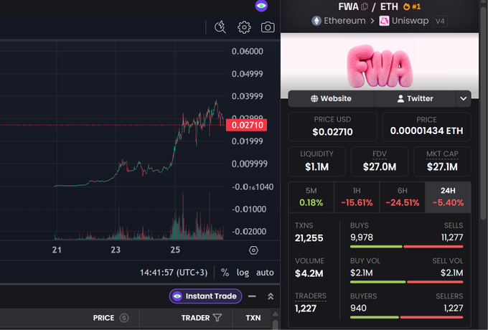Click the buy vol versus sell vol bar

coord(406,282)
